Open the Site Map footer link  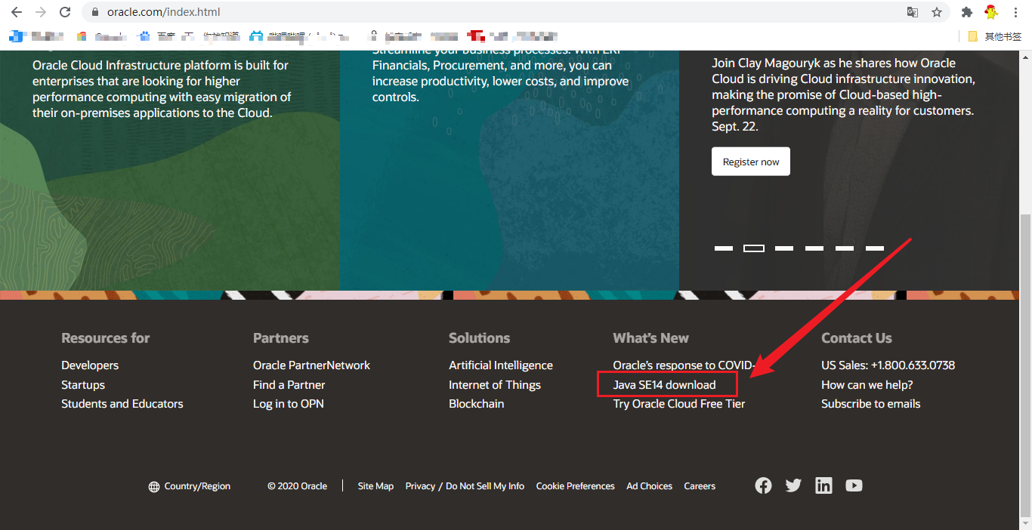pyautogui.click(x=375, y=486)
